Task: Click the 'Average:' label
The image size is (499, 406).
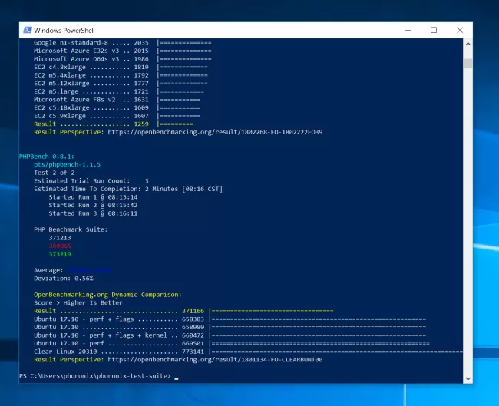Action: click(48, 270)
